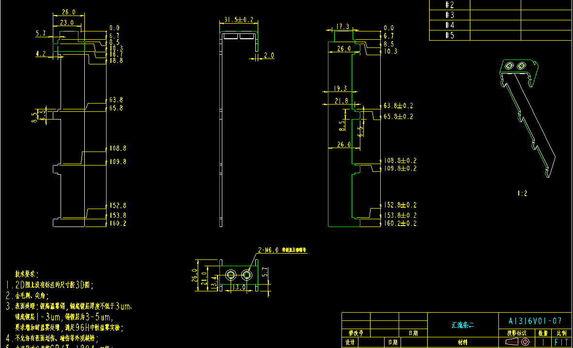
Task: Click the left M6 hole in the bottom view
Action: point(231,275)
